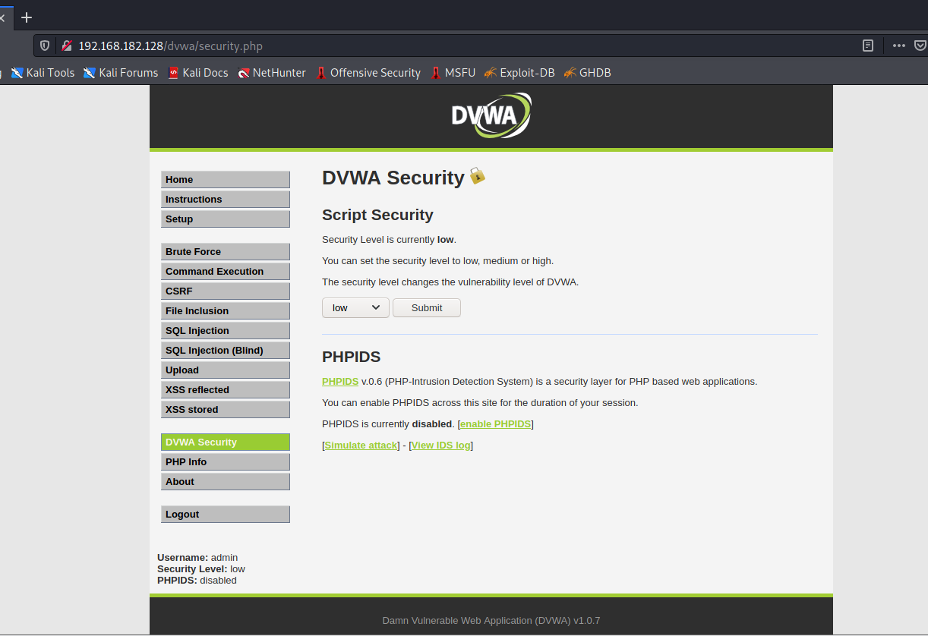Open the page actions three-dot menu
This screenshot has height=636, width=928.
point(899,46)
